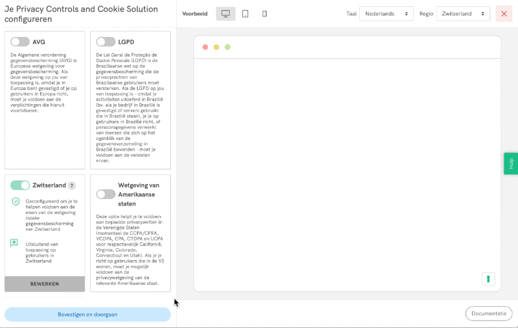Enable the AVG toggle
518x328 pixels.
(x=20, y=42)
